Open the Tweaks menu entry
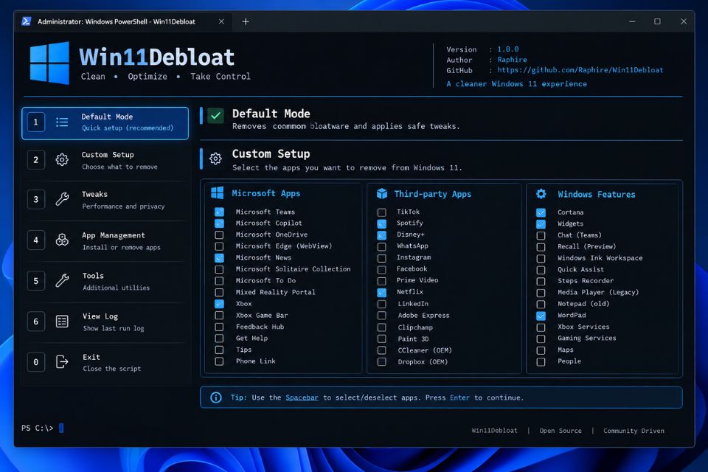This screenshot has width=708, height=472. (x=105, y=200)
